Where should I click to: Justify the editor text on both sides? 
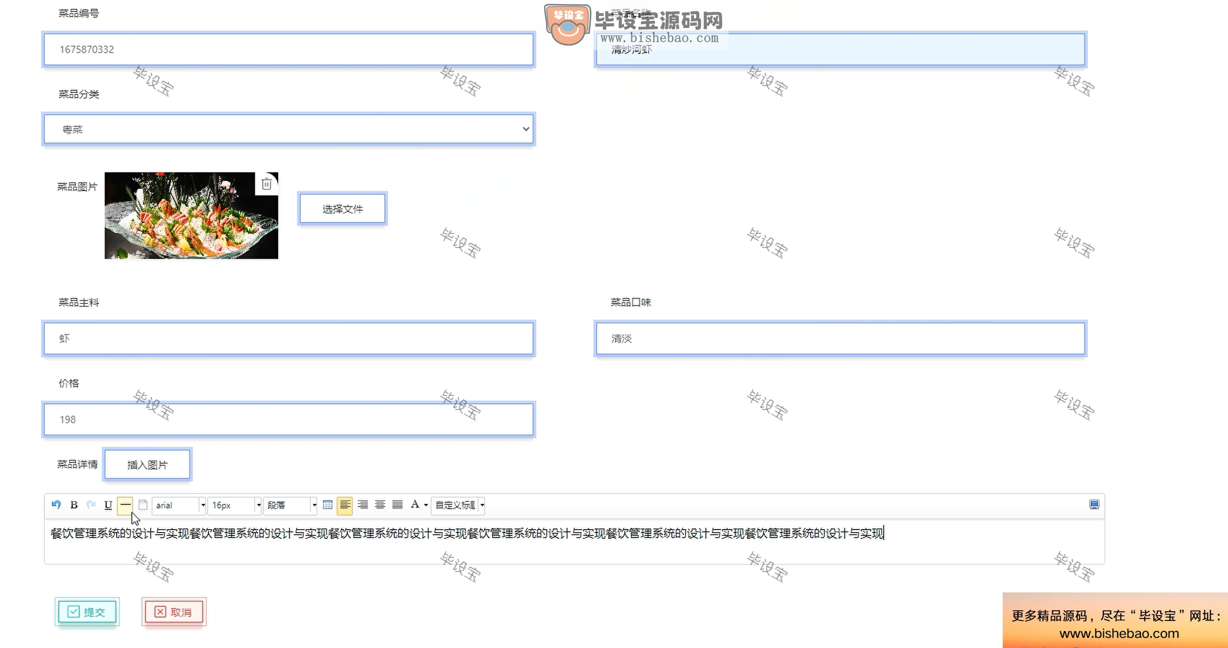397,505
